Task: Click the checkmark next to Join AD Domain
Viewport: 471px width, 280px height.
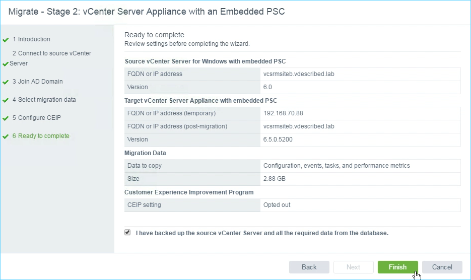Action: [x=6, y=82]
